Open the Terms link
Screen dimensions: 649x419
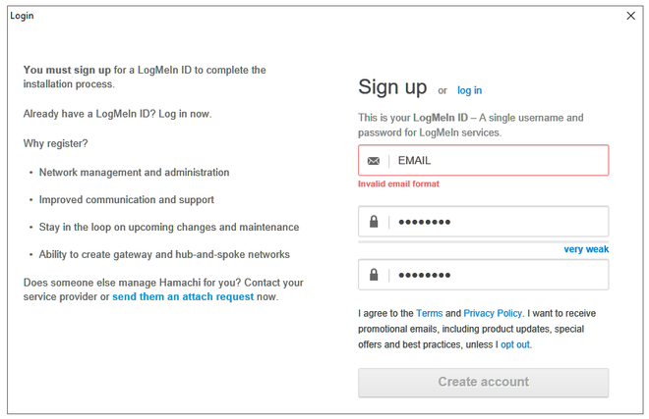coord(429,313)
